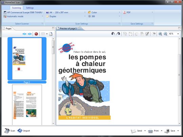This screenshot has height=137, width=183.
Task: Switch to the Settings ribbon tab
Action: tap(30, 8)
